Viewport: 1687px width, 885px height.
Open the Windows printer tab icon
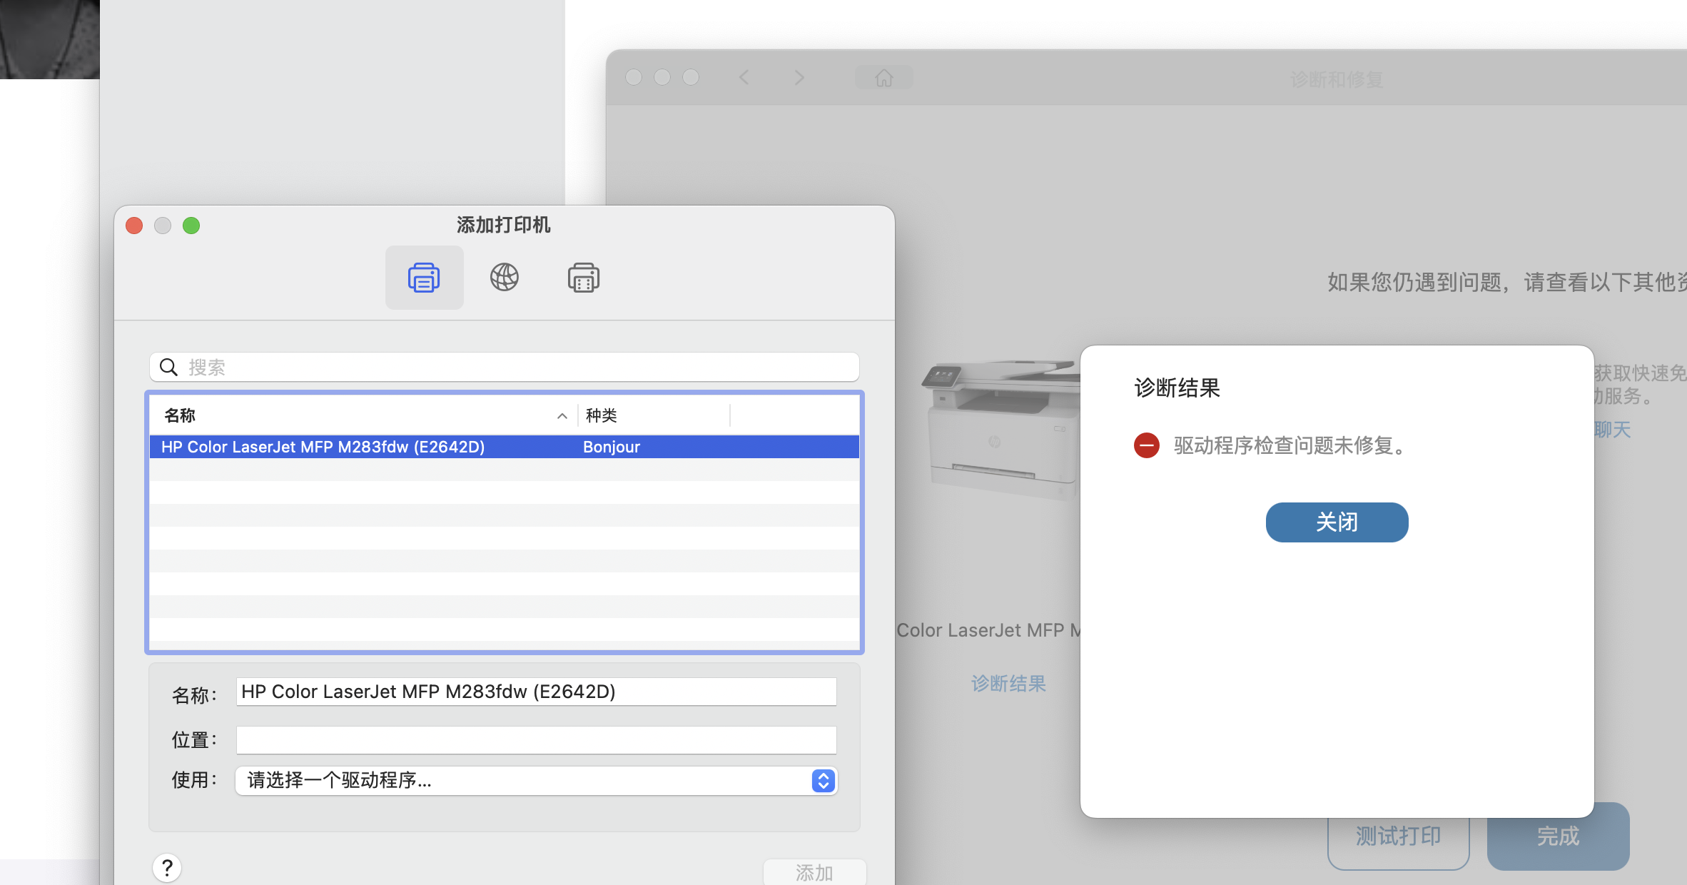coord(583,278)
